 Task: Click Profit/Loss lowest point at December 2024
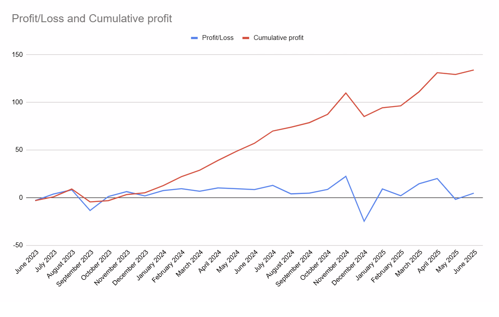(364, 221)
